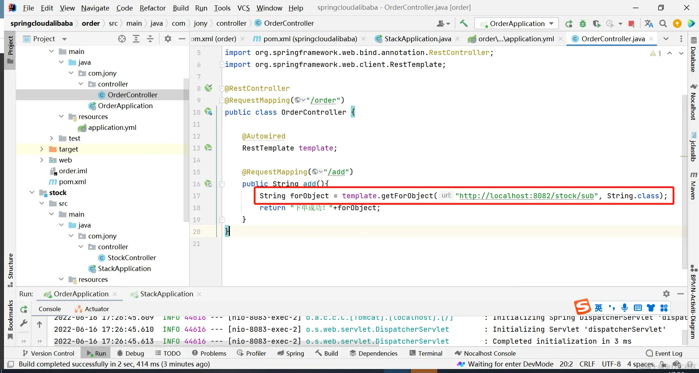The width and height of the screenshot is (699, 373).
Task: Open Project panel settings gear
Action: [168, 39]
